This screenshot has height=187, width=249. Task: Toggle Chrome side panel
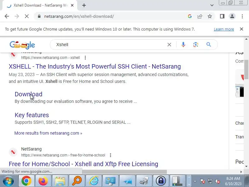tap(222, 16)
